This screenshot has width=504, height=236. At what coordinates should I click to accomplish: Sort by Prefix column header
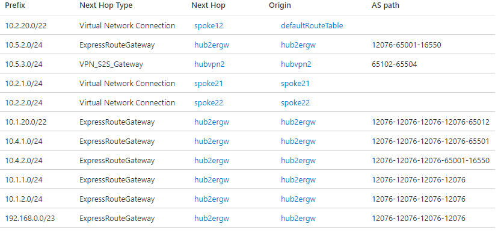(15, 5)
